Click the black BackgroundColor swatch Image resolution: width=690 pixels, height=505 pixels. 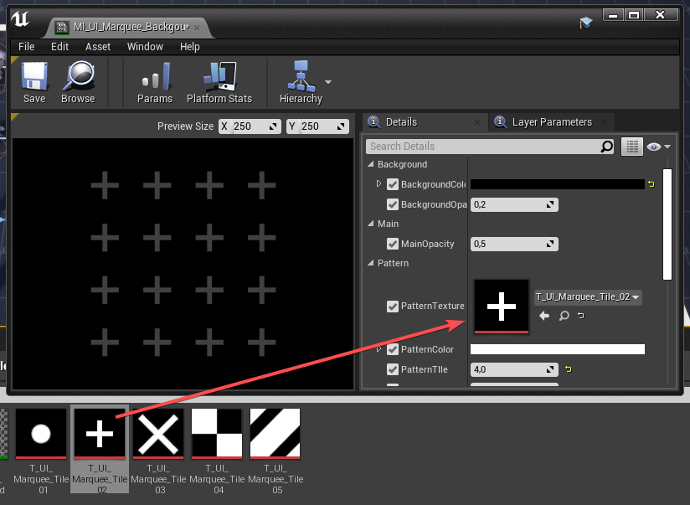[558, 184]
